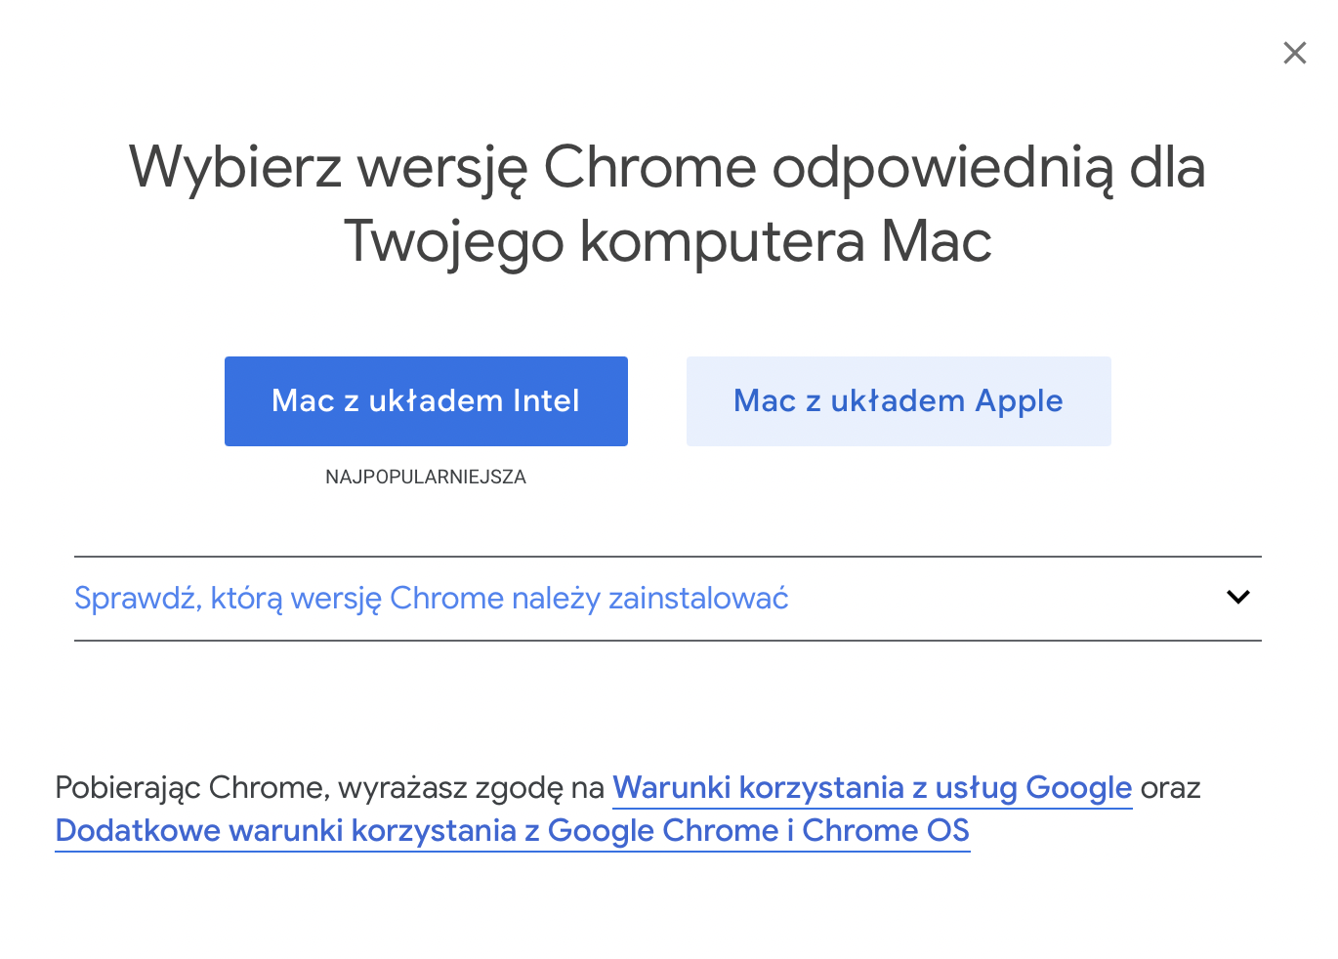Screen dimensions: 1338x959
Task: Choose the Mac z układem Apple button
Action: click(x=899, y=401)
